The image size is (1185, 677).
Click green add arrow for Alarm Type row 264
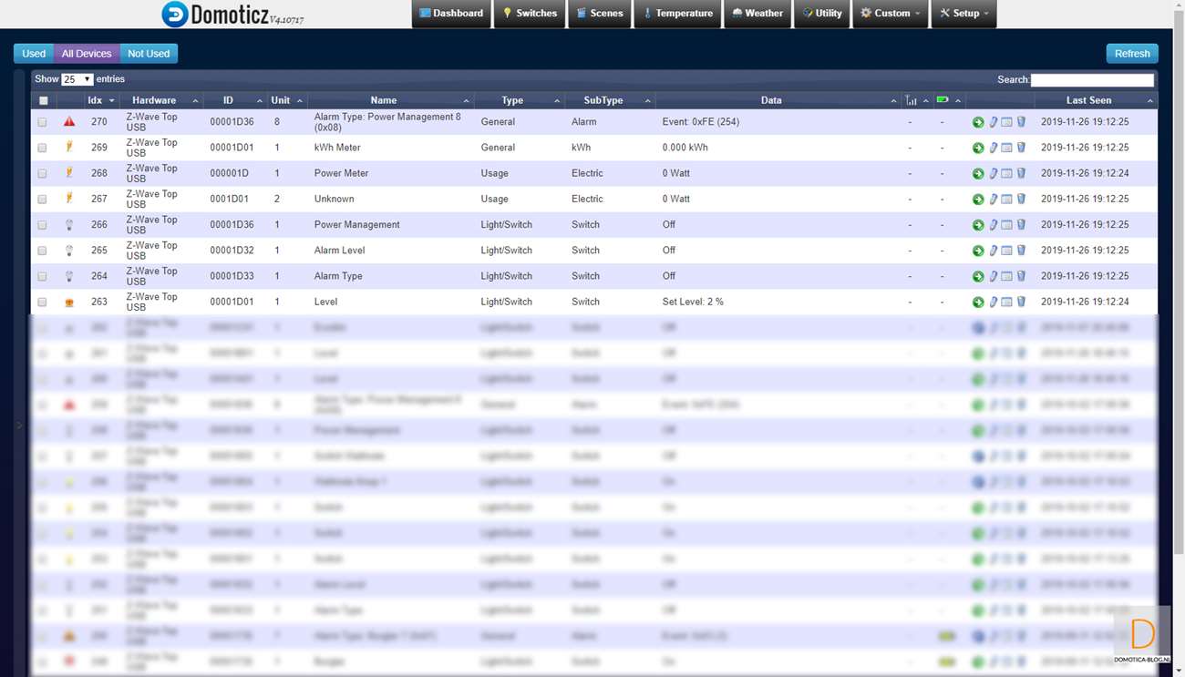tap(978, 276)
